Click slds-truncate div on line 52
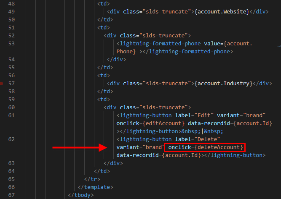The width and height of the screenshot is (281, 199). [147, 36]
